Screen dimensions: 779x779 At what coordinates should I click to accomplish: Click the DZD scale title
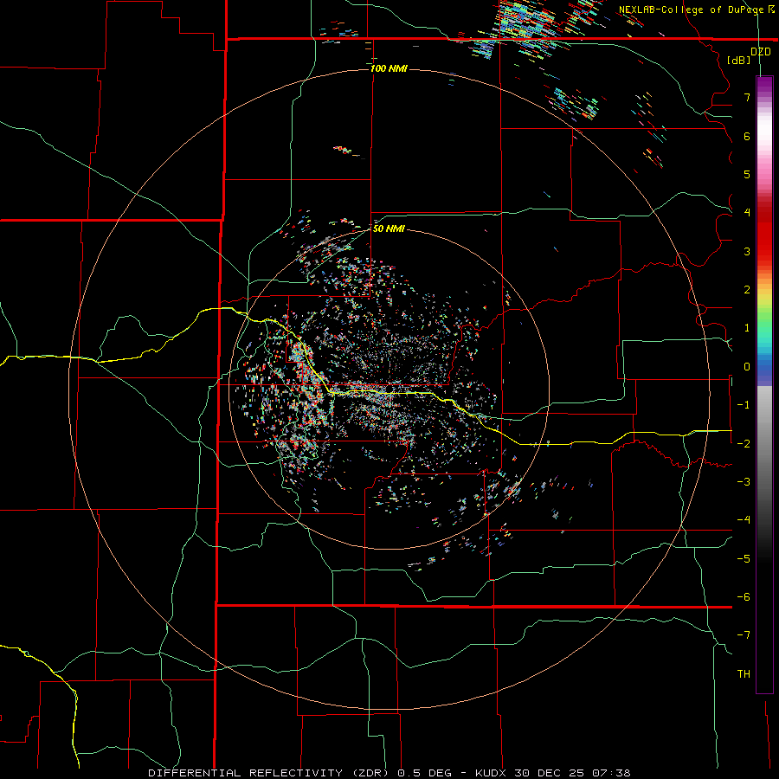click(761, 51)
